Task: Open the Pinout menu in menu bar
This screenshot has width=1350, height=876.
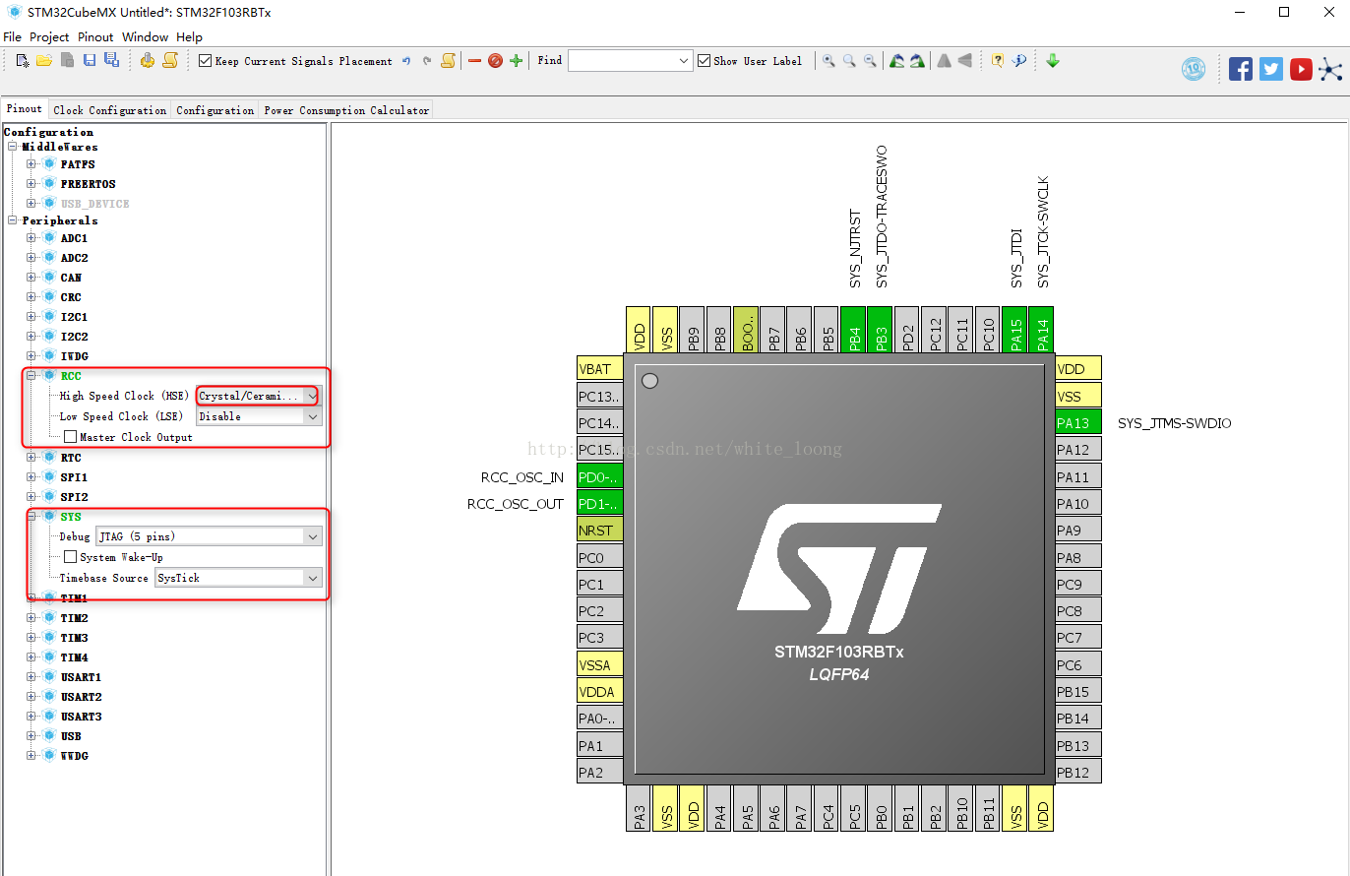Action: [95, 36]
